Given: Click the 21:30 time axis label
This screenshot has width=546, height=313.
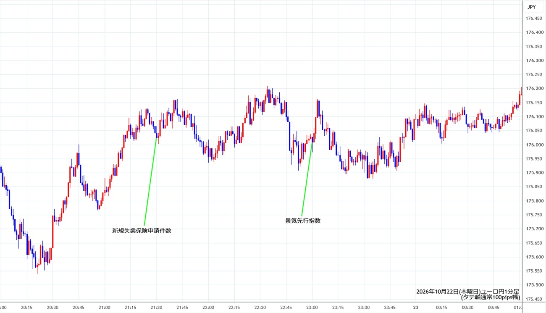Looking at the screenshot, I should tap(156, 308).
